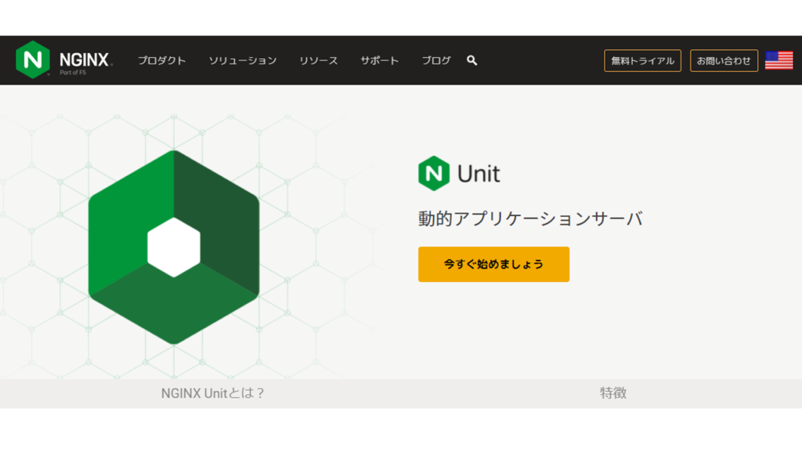The width and height of the screenshot is (802, 451).
Task: Open the ソリューション dropdown menu
Action: (243, 60)
